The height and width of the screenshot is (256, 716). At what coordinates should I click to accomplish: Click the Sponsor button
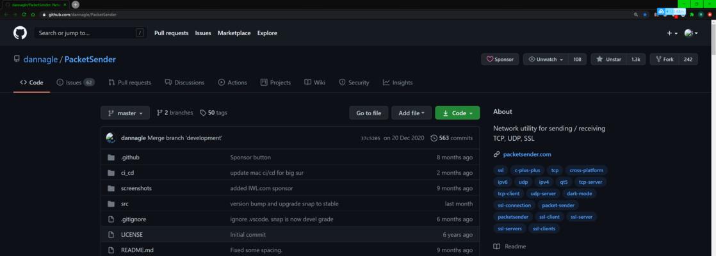pos(500,60)
